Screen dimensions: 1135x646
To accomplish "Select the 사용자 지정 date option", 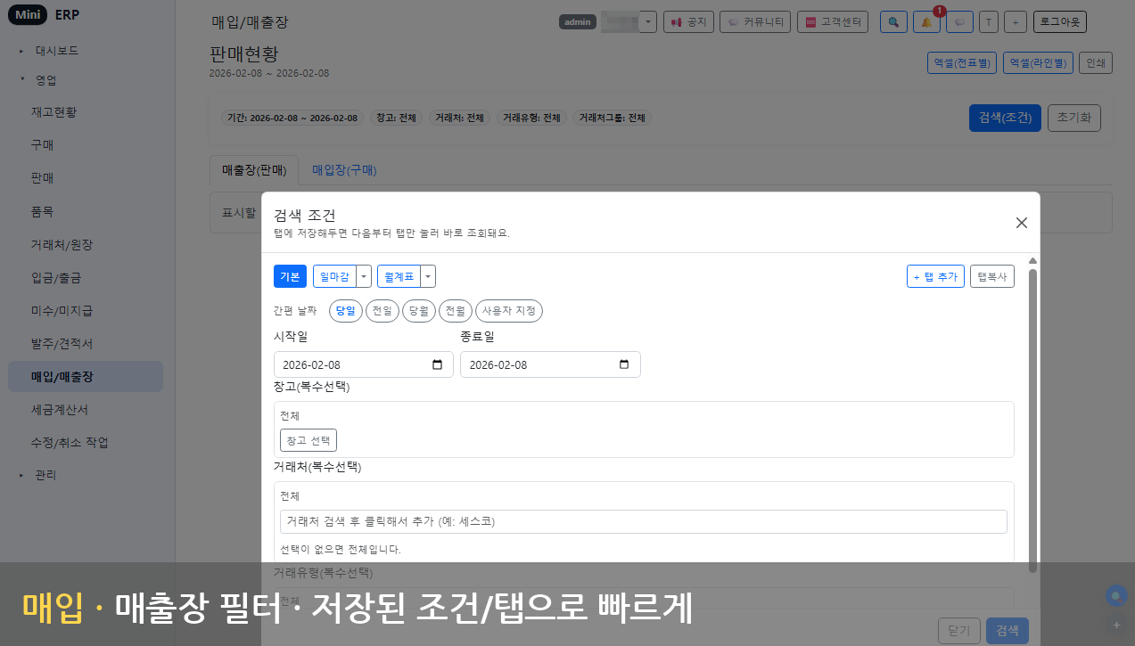I will tap(509, 311).
